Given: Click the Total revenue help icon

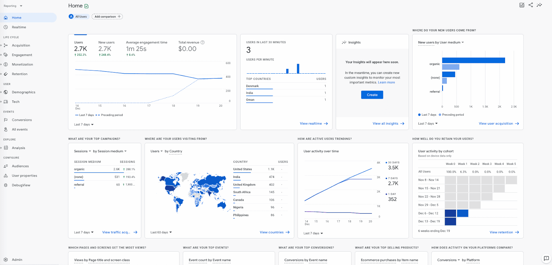Looking at the screenshot, I should coord(203,42).
